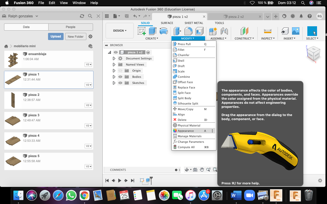327x204 pixels.
Task: Click the New Component icon in Assemble
Action: click(213, 31)
